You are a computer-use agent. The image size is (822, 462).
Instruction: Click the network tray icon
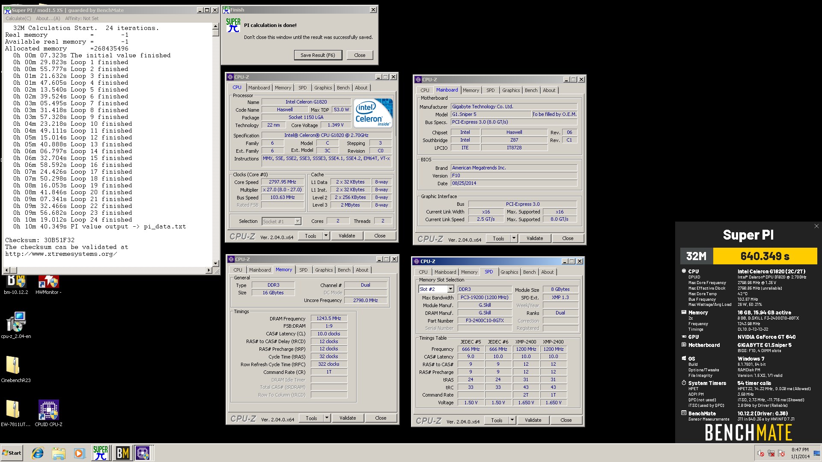[x=771, y=453]
